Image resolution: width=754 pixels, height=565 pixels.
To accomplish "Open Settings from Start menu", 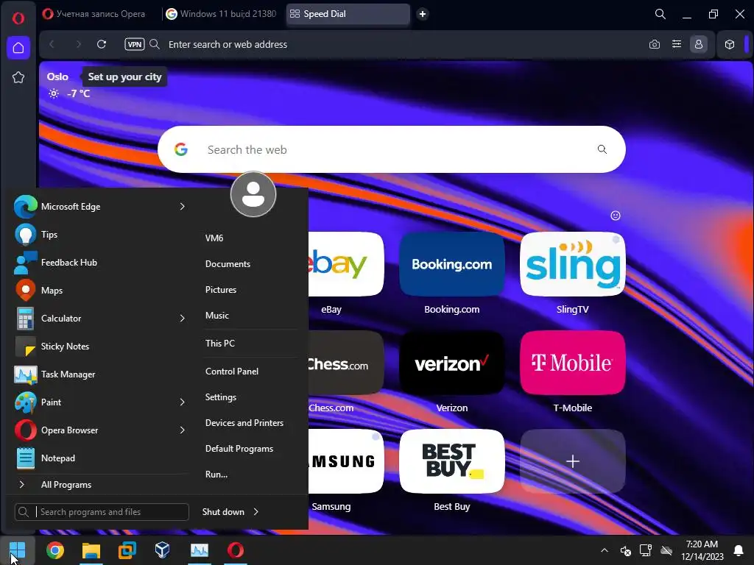I will 221,397.
